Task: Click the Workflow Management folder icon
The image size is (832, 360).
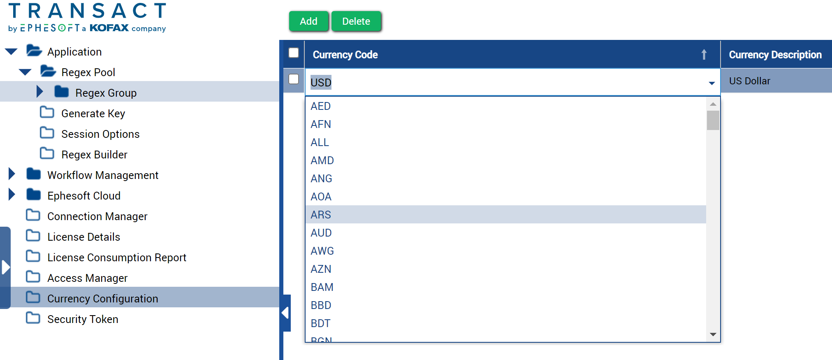Action: tap(32, 174)
